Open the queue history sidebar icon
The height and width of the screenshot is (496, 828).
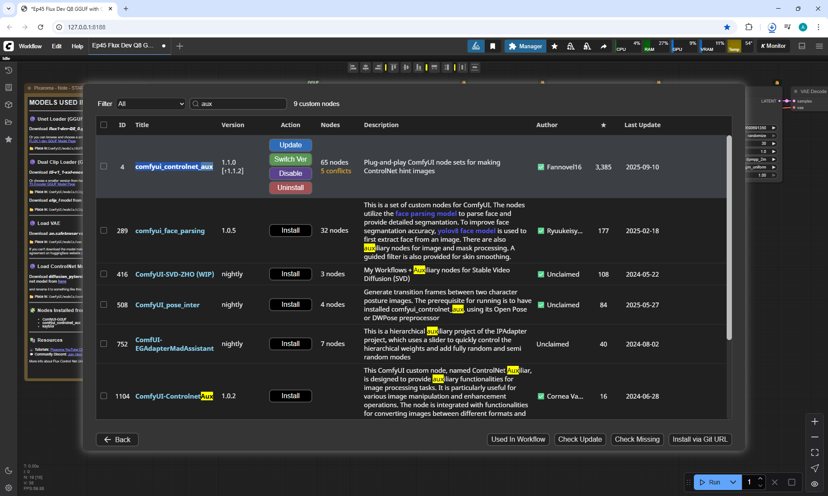[x=9, y=70]
